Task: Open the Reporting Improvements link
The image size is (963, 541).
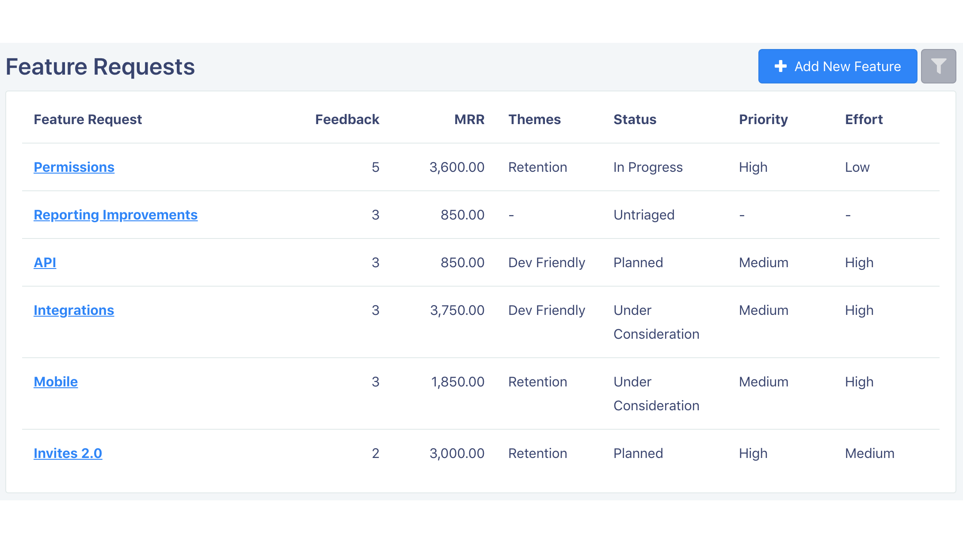Action: (115, 215)
